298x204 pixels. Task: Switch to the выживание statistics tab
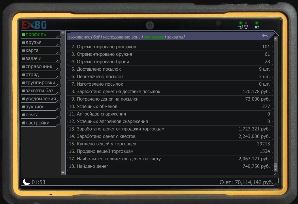79,37
